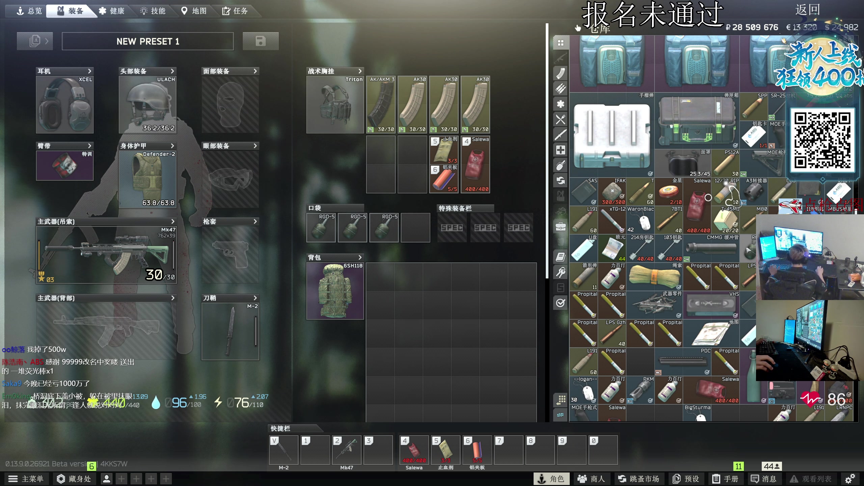Expand the 臂带 armband slot arrow
Viewport: 864px width, 486px height.
click(89, 146)
